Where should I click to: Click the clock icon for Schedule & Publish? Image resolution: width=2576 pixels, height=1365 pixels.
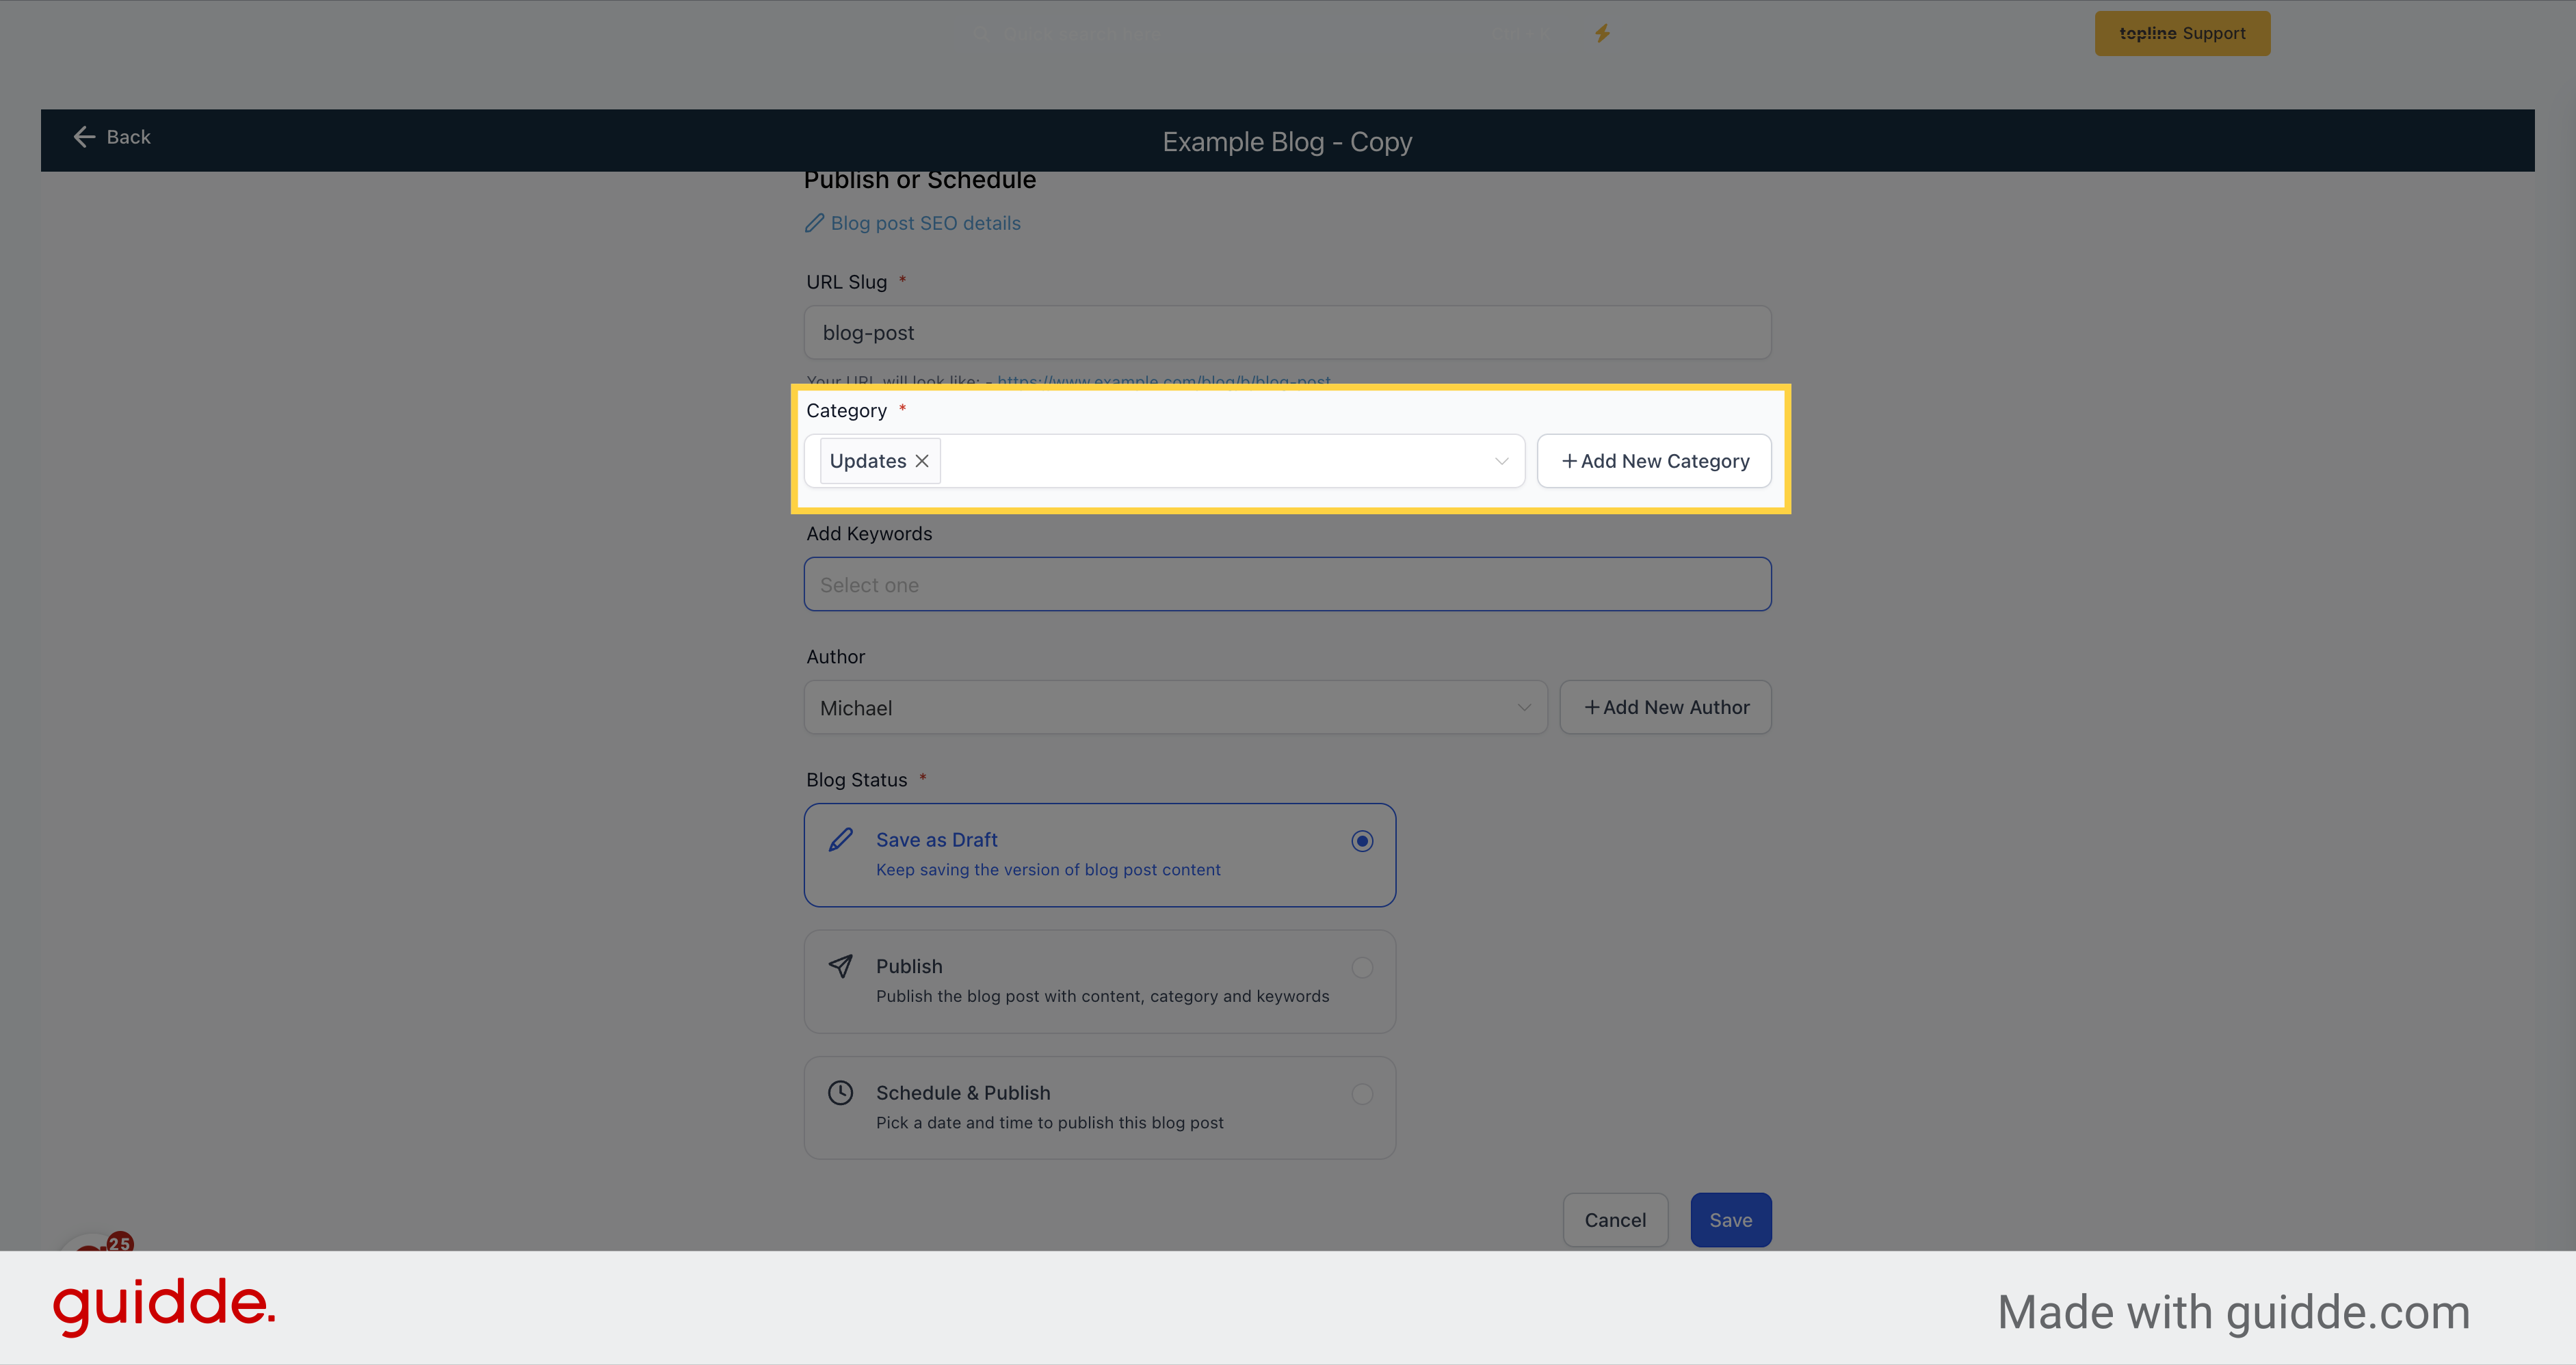[840, 1092]
